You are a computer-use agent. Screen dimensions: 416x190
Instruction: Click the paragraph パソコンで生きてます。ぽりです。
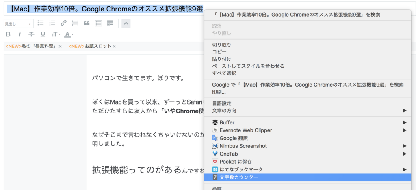(x=138, y=79)
